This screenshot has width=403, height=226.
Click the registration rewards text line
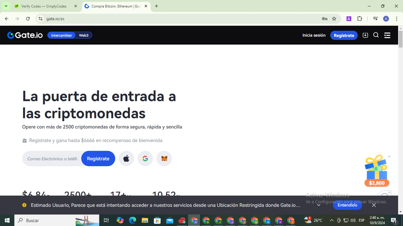coord(96,140)
